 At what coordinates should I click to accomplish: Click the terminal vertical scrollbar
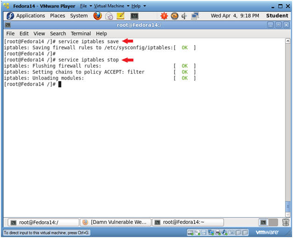pyautogui.click(x=287, y=126)
